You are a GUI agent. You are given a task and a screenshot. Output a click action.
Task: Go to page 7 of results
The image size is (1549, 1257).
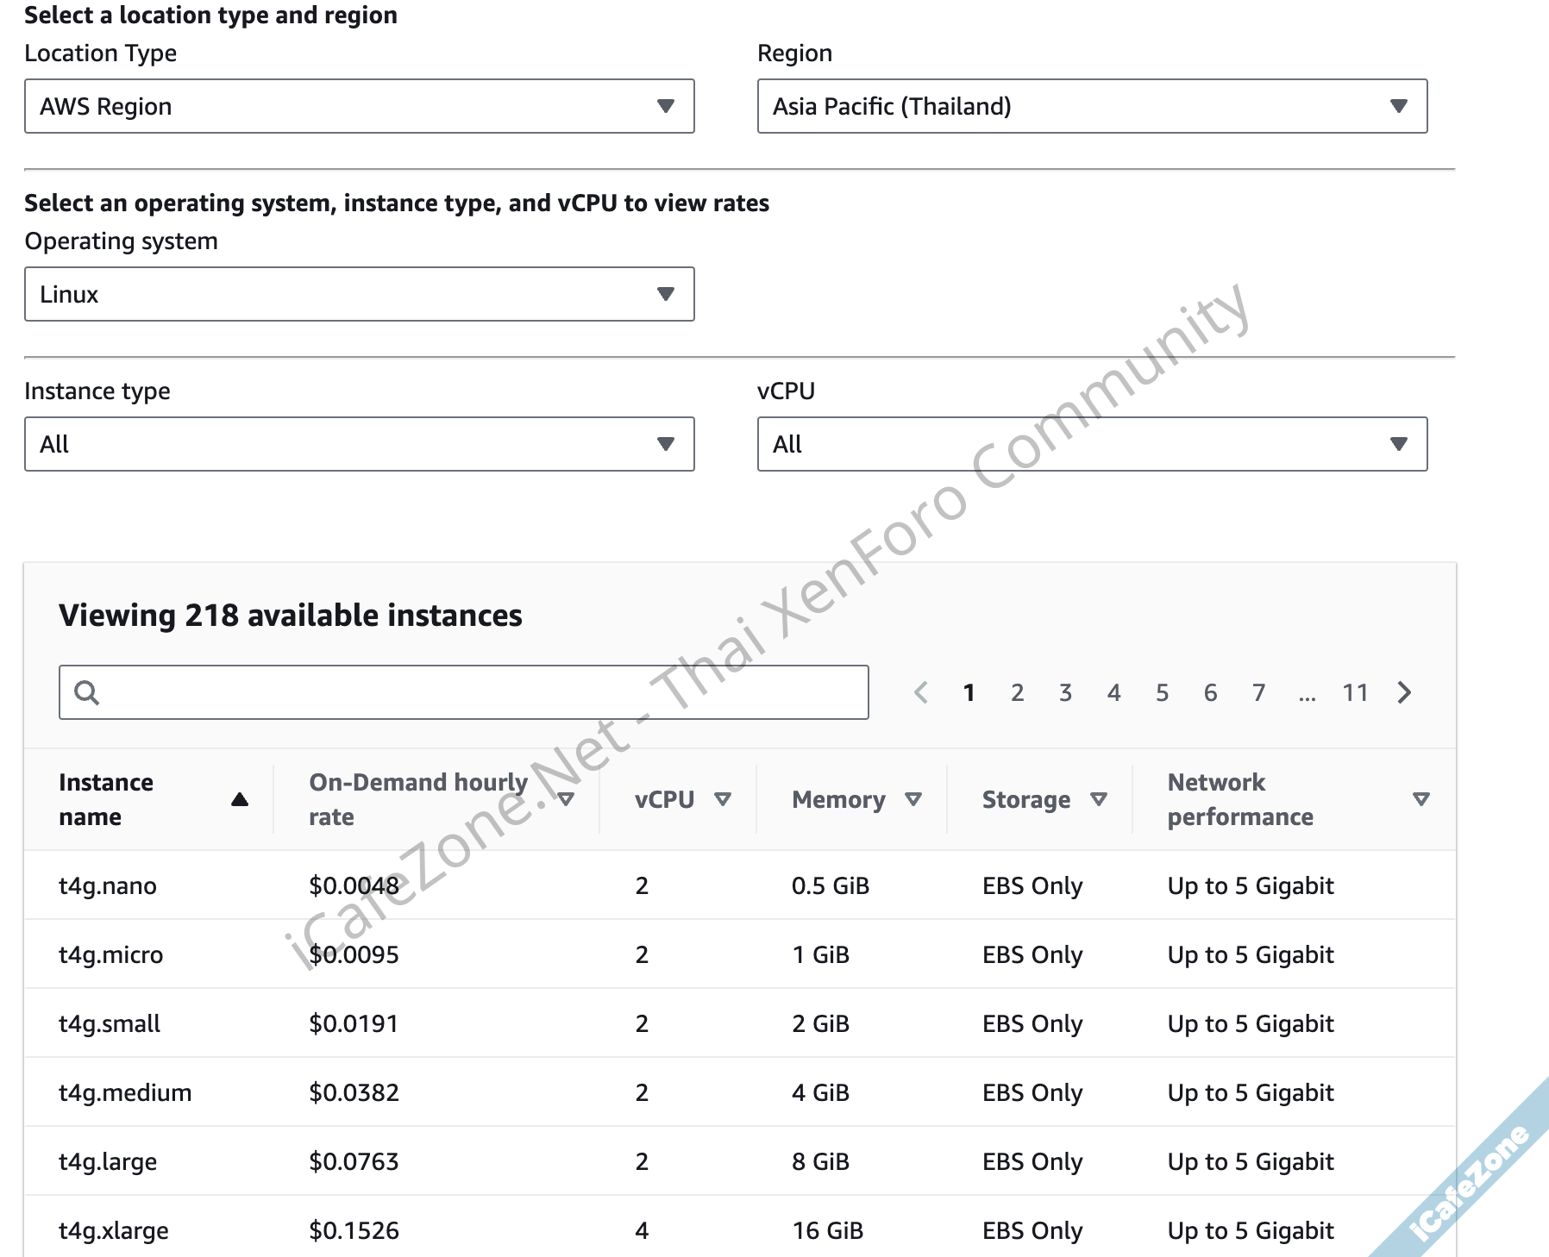click(1259, 692)
